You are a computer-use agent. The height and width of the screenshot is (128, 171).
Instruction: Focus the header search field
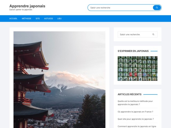click(x=120, y=8)
